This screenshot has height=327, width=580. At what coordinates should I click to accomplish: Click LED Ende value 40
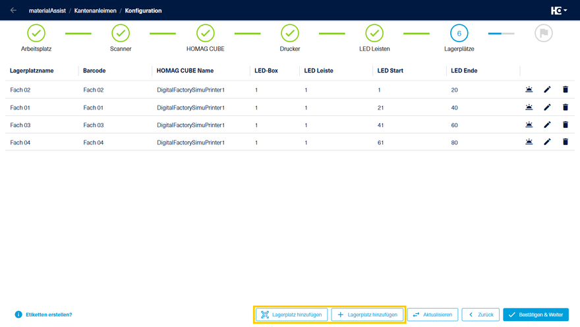point(454,107)
